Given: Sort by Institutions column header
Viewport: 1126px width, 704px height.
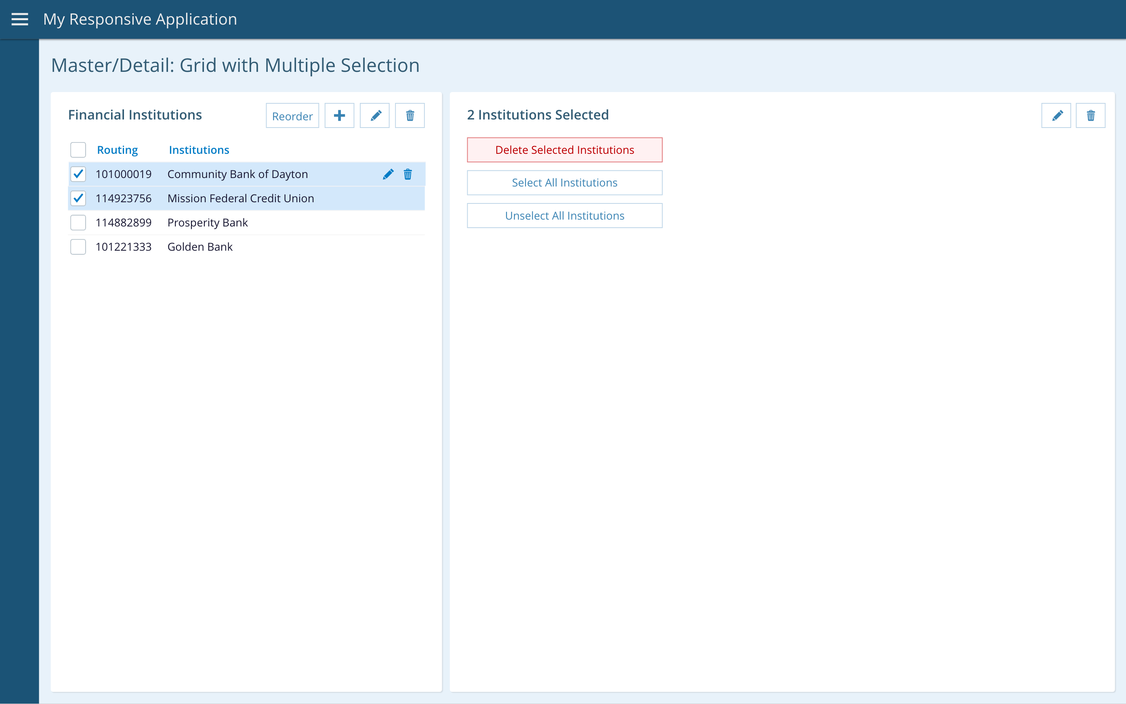Looking at the screenshot, I should click(x=199, y=150).
